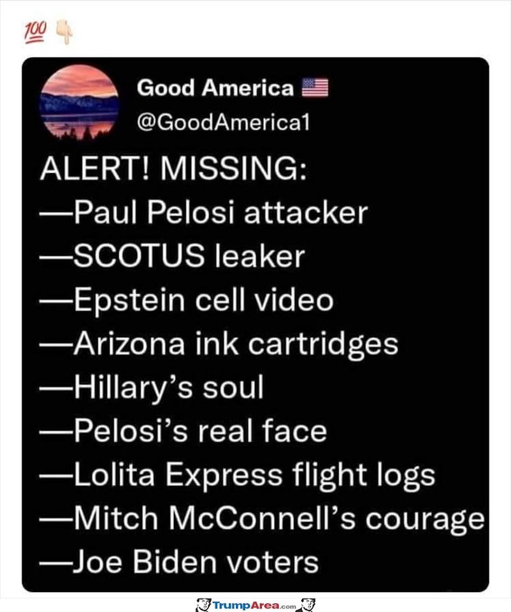
Task: Click the Lolita Express flight logs line
Action: pyautogui.click(x=238, y=476)
